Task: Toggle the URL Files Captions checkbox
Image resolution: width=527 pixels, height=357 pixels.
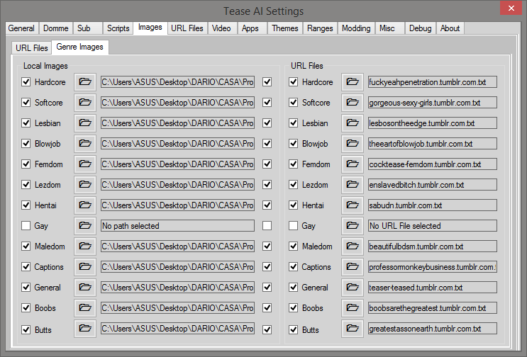Action: pyautogui.click(x=293, y=267)
